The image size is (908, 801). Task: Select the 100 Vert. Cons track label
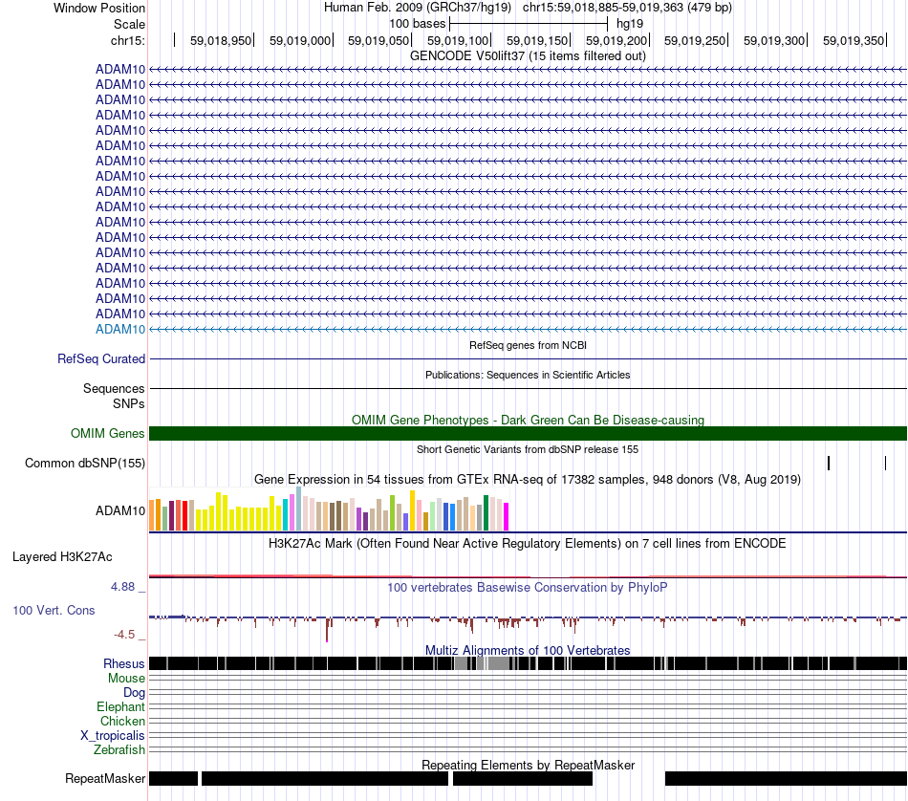coord(54,611)
